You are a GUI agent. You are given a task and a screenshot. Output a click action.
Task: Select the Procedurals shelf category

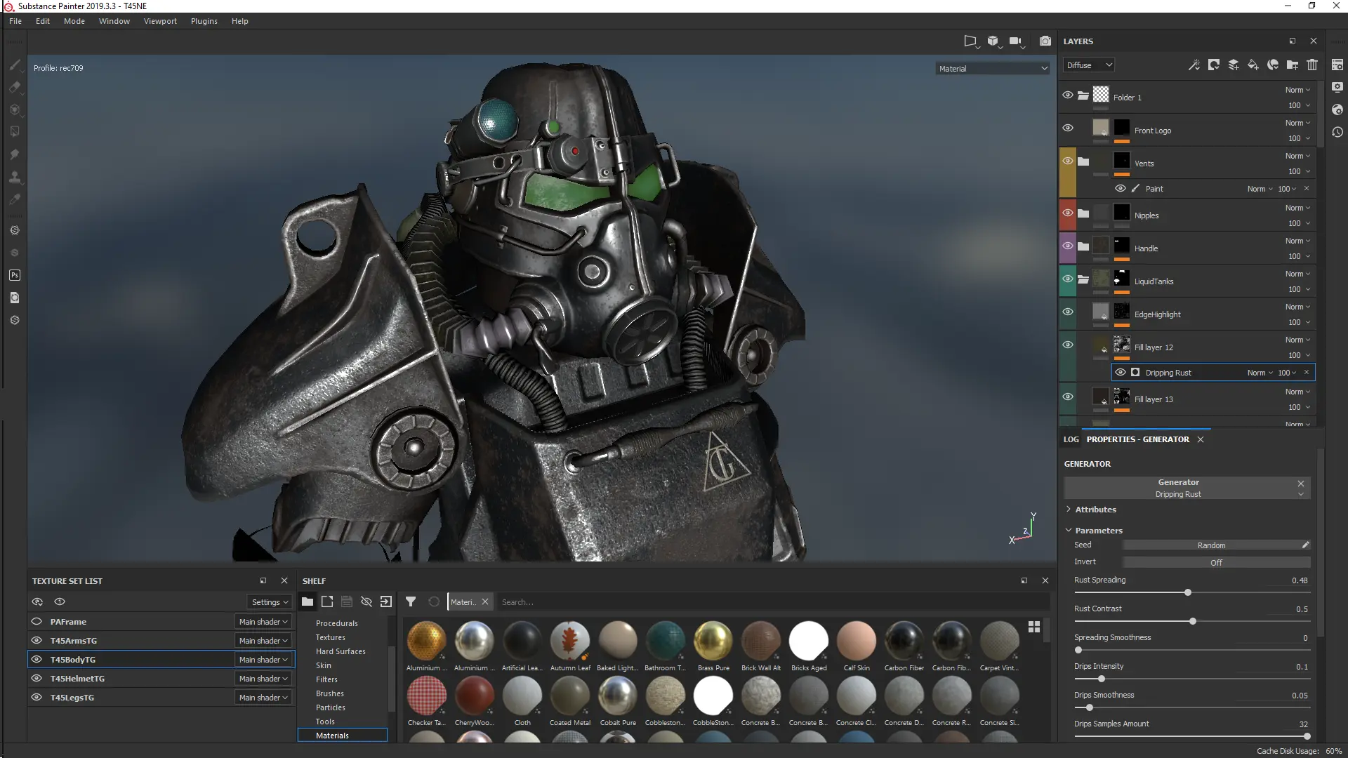coord(337,623)
